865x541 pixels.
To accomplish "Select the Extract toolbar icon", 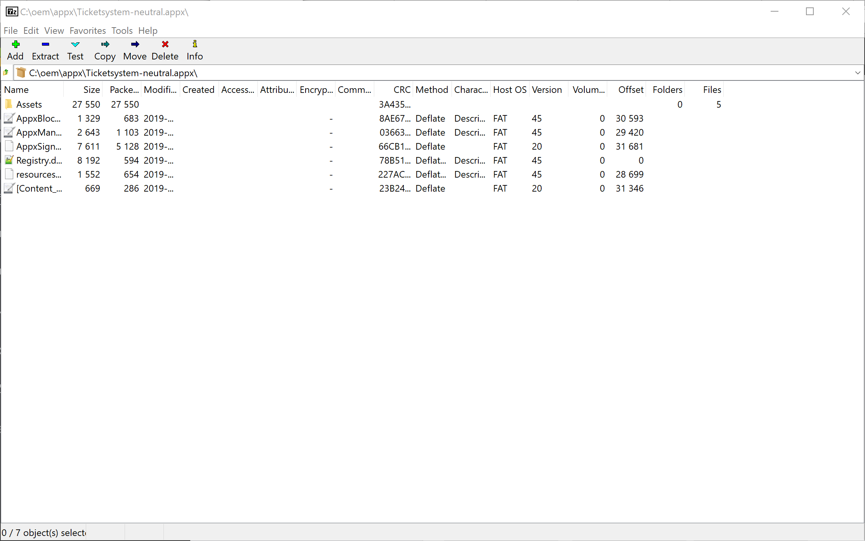I will [45, 50].
